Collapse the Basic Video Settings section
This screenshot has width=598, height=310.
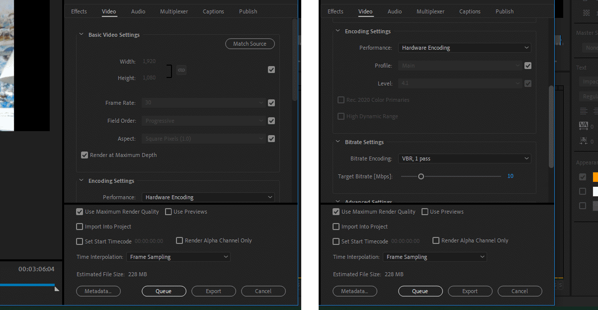coord(81,35)
